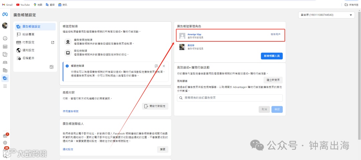Click the 建立新受眾 button
Screen dimensions: 361x160
click(x=273, y=80)
